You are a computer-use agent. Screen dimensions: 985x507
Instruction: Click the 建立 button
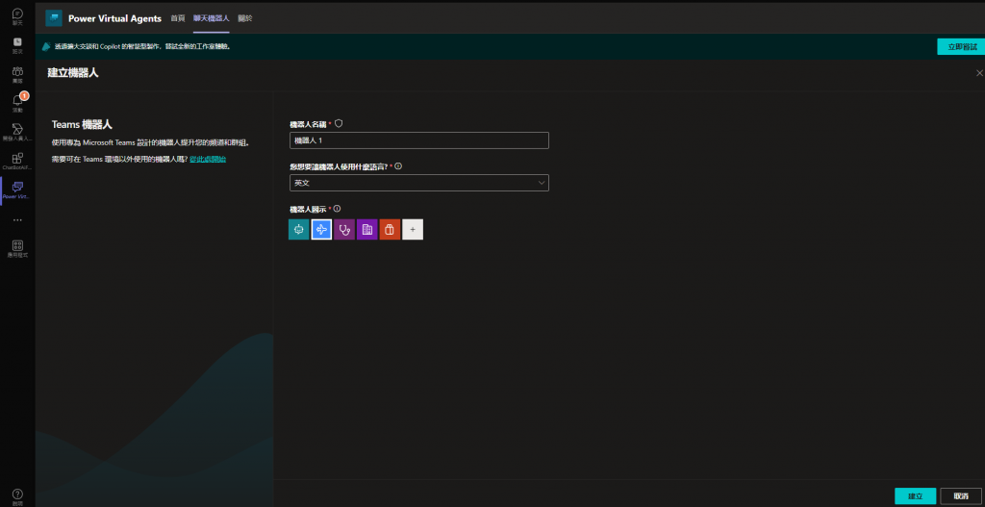pyautogui.click(x=916, y=496)
